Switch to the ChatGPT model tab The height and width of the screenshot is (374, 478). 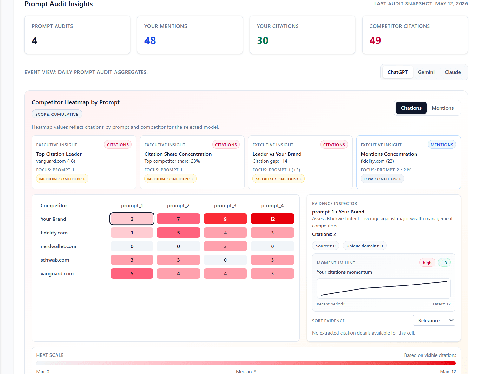click(397, 72)
